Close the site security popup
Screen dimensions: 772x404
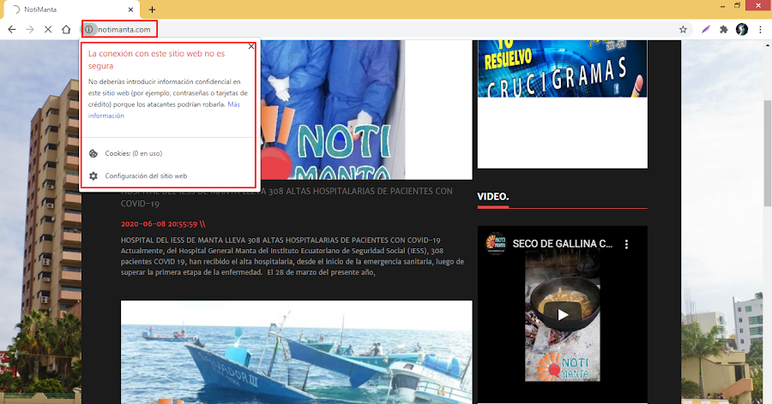(x=251, y=46)
